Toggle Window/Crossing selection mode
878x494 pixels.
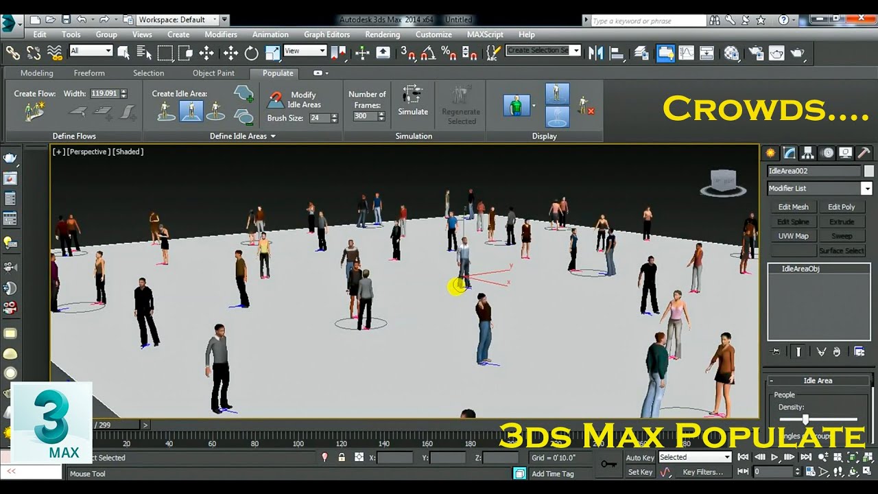tap(186, 52)
